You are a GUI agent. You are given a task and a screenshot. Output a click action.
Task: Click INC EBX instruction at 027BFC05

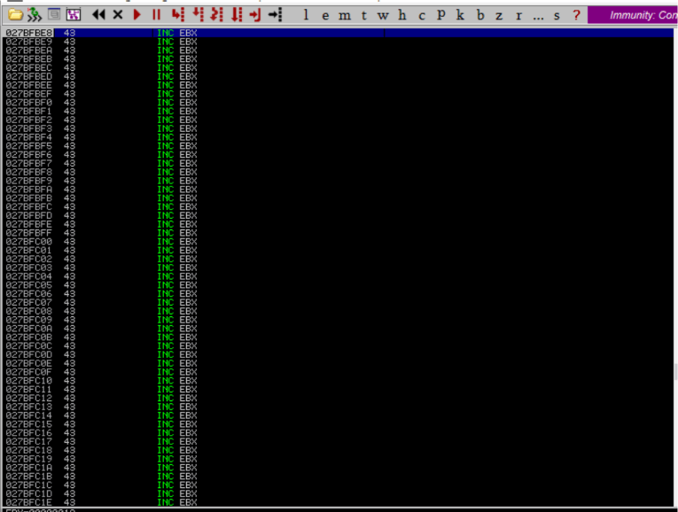click(x=177, y=285)
